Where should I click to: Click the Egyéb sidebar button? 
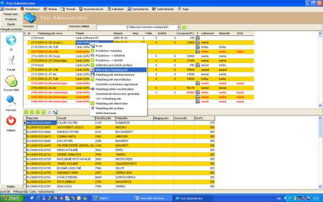tap(11, 24)
